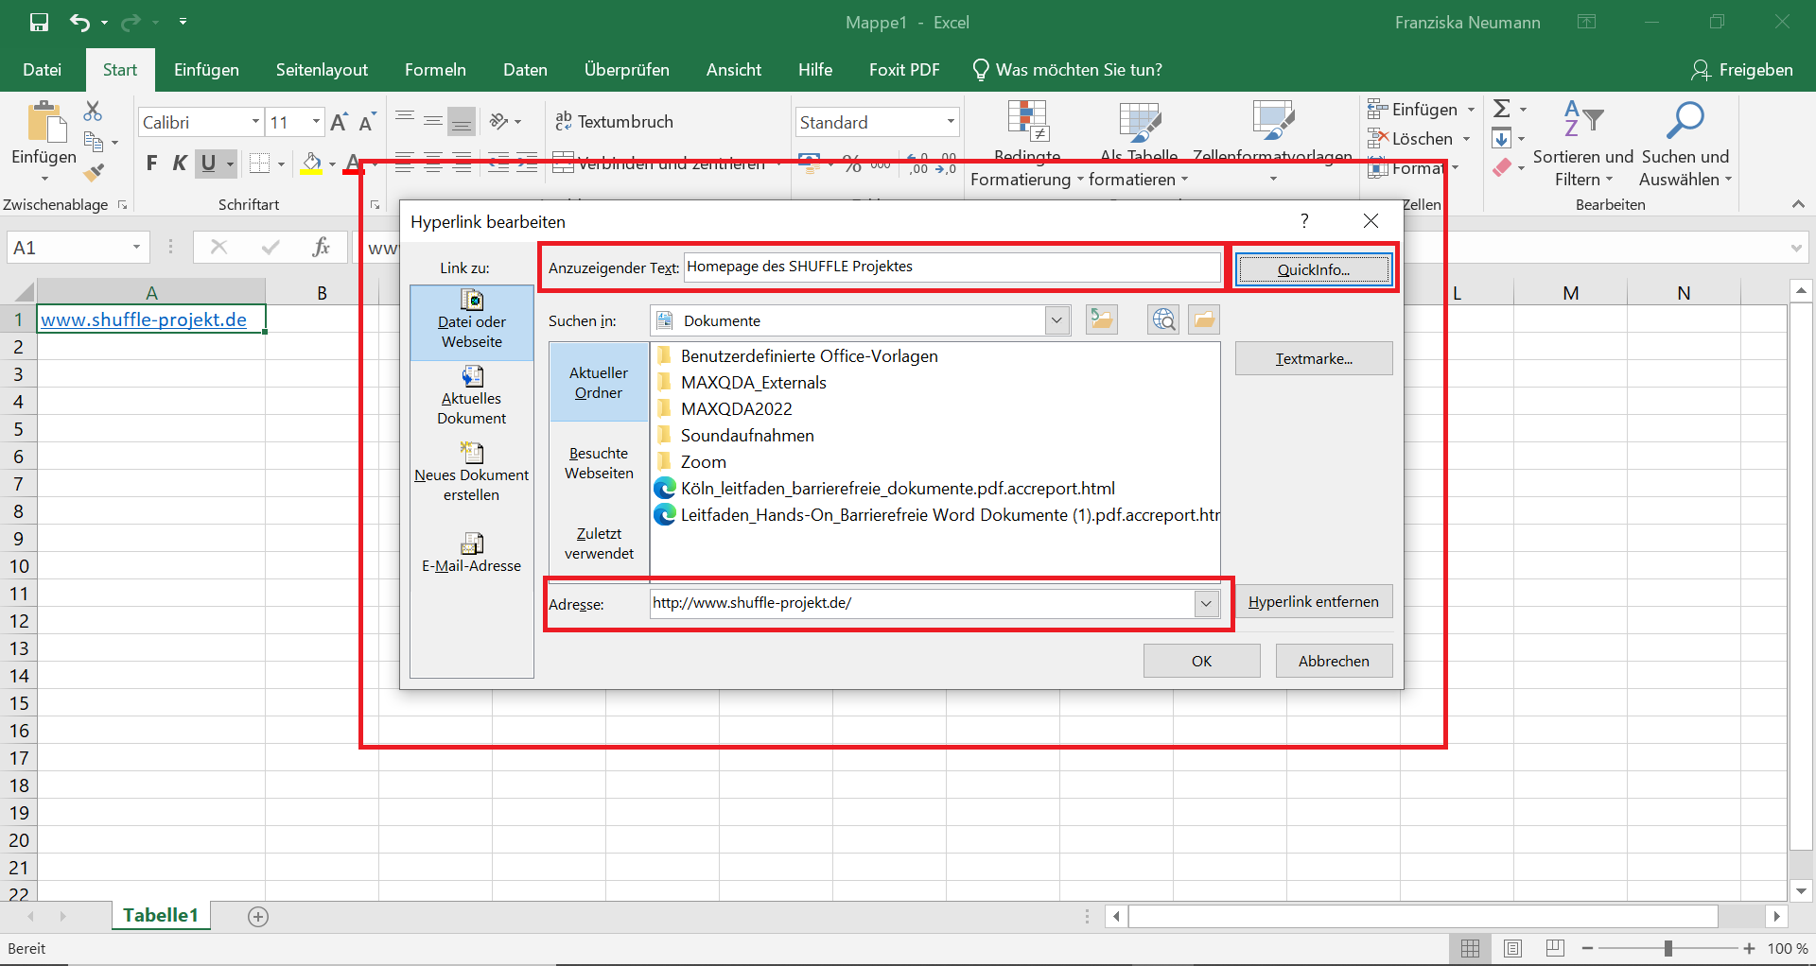Screen dimensions: 1816x966
Task: Open the Standard number format dropdown
Action: point(951,121)
